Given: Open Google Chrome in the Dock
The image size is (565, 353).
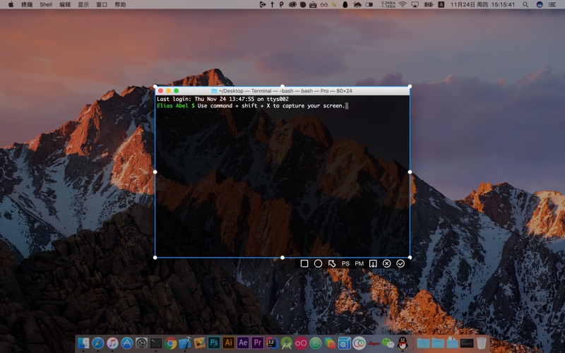Looking at the screenshot, I should tap(170, 343).
